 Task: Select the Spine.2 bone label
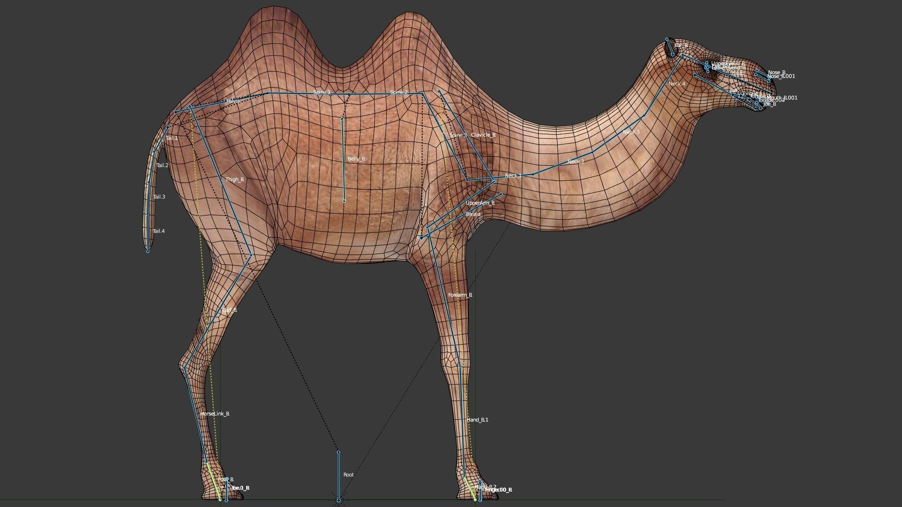click(x=399, y=92)
